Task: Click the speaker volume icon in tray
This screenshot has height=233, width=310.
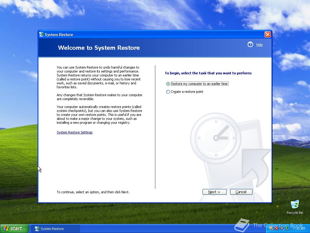Action: click(282, 228)
